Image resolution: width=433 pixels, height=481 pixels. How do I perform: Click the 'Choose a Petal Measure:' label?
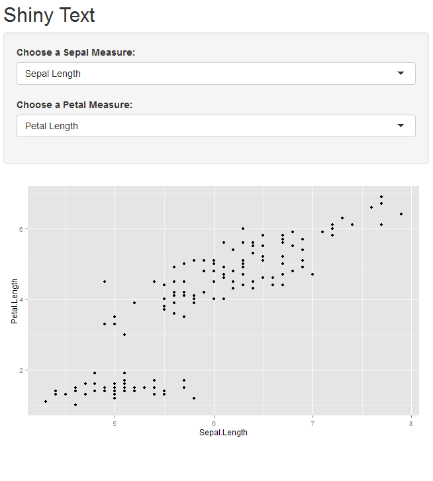74,105
